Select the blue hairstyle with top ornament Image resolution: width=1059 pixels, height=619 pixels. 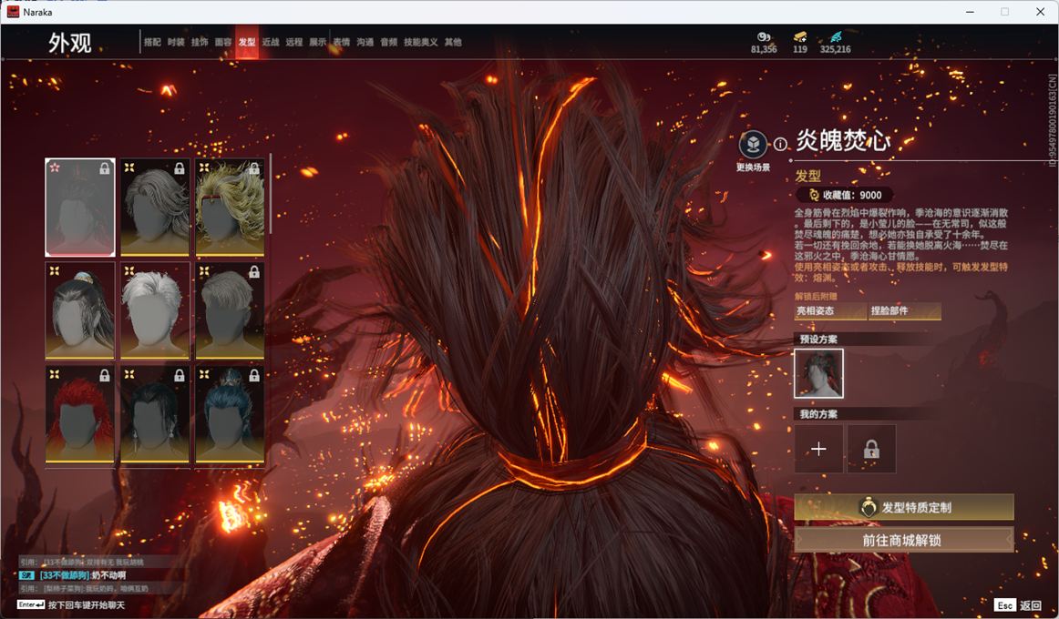coord(230,415)
